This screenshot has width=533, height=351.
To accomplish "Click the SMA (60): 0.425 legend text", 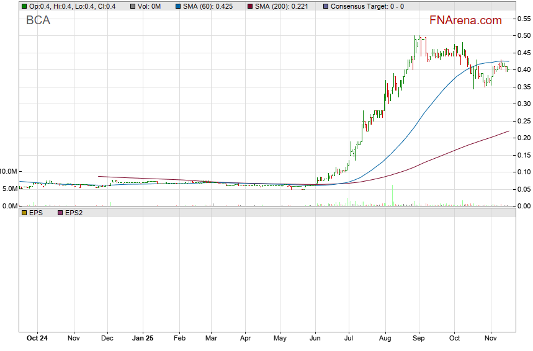I will (212, 6).
